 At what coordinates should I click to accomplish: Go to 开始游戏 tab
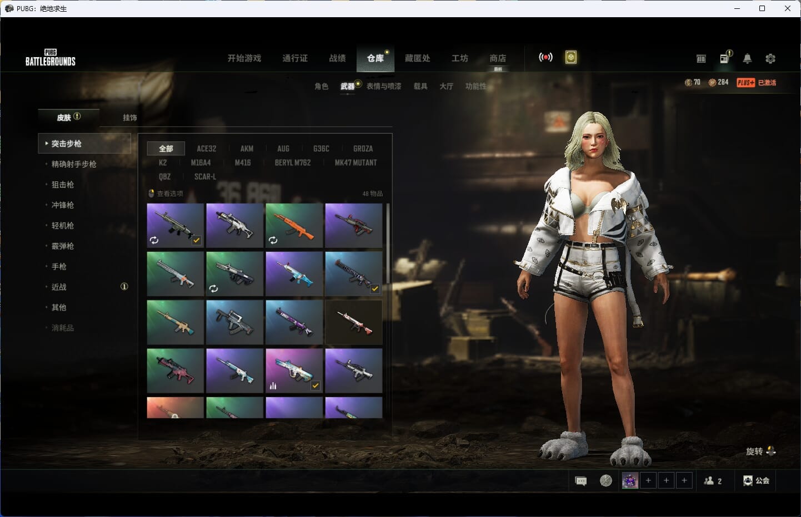pos(244,58)
